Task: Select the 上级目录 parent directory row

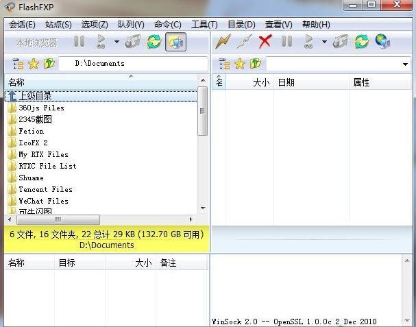Action: [101, 96]
